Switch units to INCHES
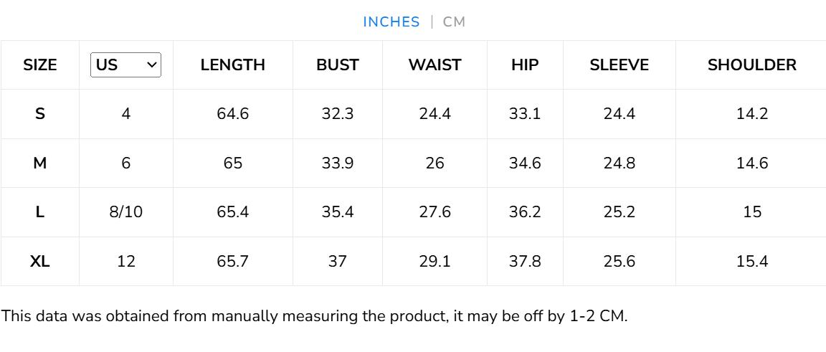The image size is (826, 352). coord(391,22)
